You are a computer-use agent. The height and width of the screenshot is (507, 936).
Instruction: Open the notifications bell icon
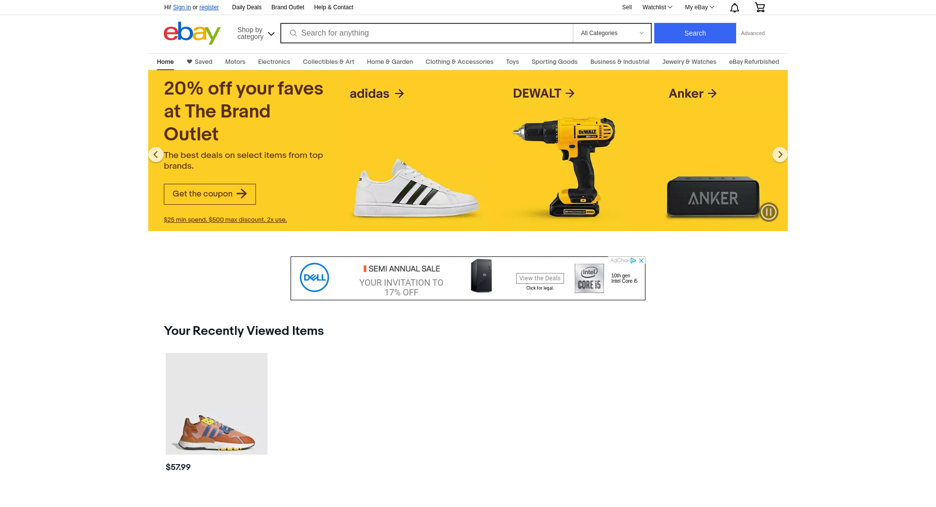(734, 7)
